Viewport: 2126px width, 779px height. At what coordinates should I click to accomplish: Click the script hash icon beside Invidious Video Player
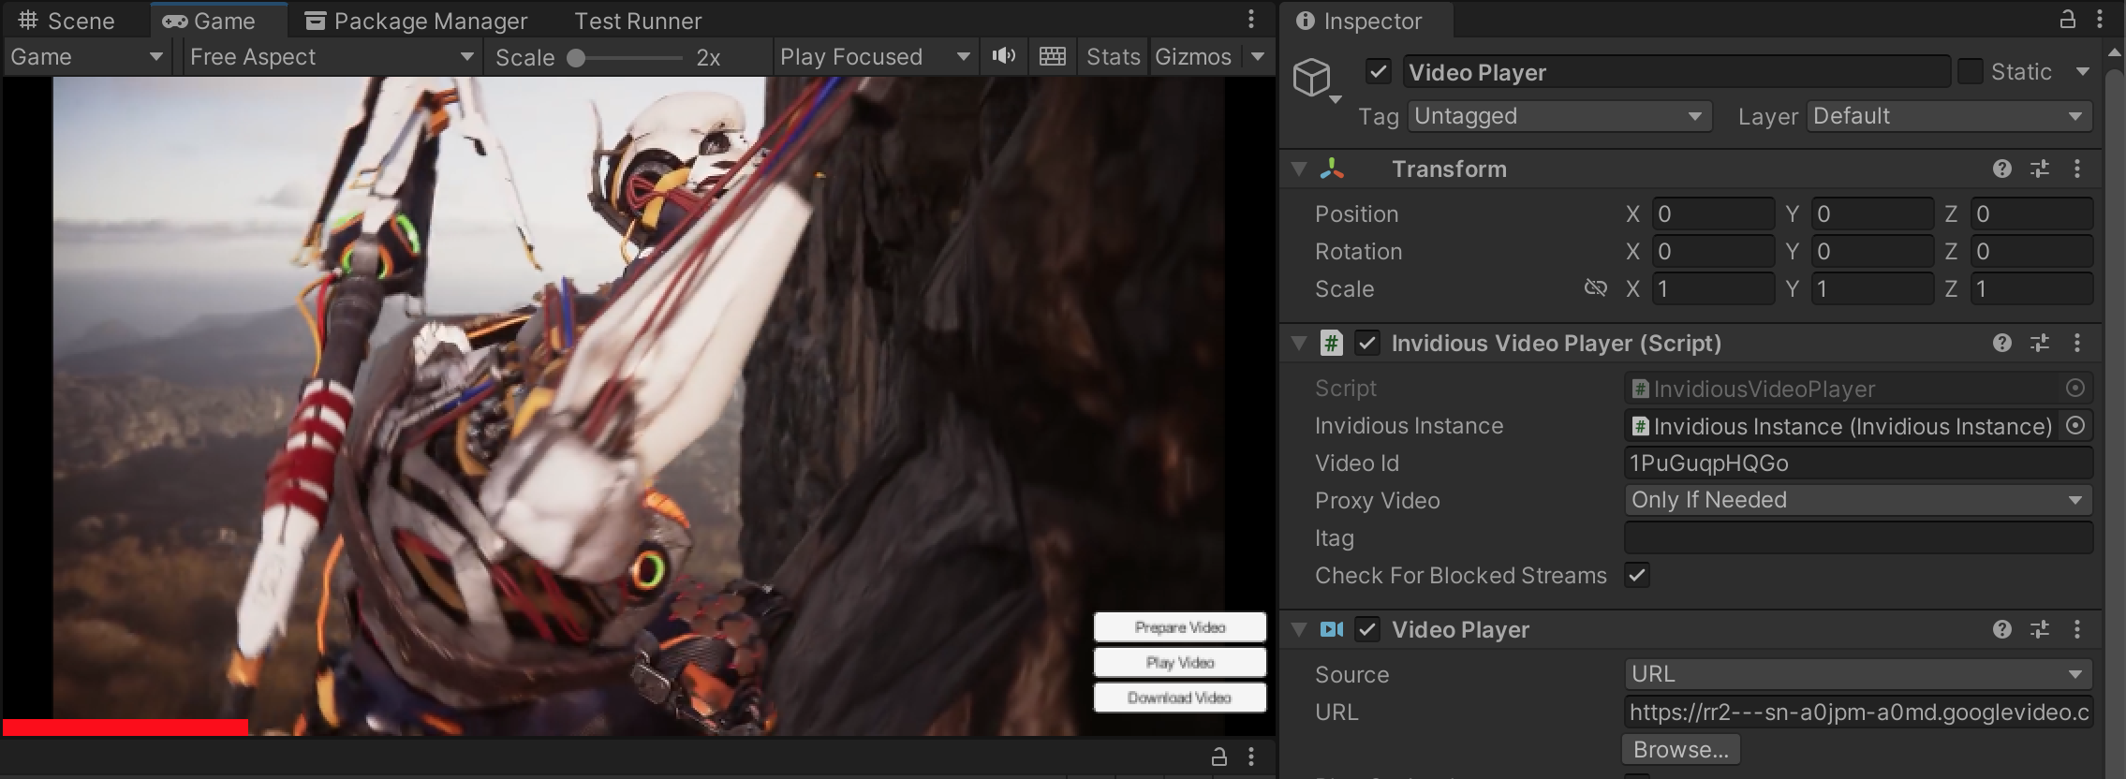pyautogui.click(x=1332, y=343)
